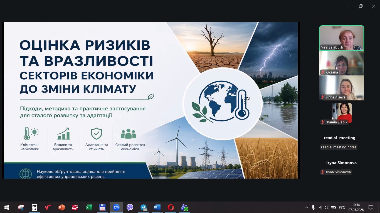The image size is (380, 213).
Task: Click the 'read.ai meeting notes' name label
Action: point(339,147)
